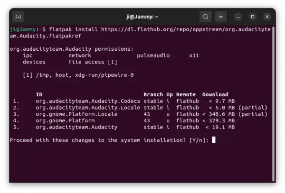Click the 'ipc' permission

pyautogui.click(x=28, y=55)
